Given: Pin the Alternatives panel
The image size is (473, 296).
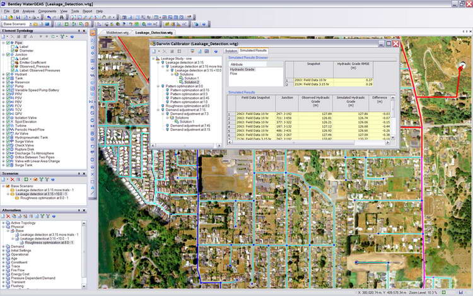Looking at the screenshot, I should pyautogui.click(x=79, y=210).
